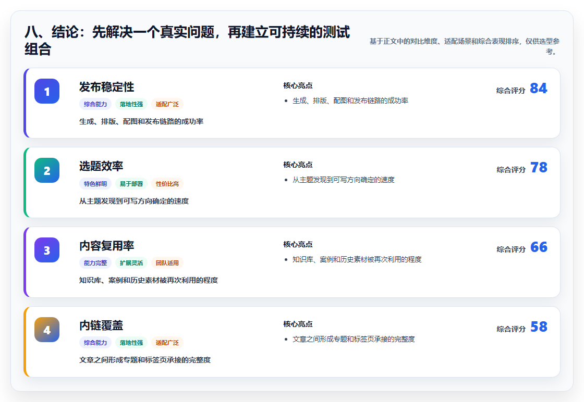Click the rank 1 number badge
584x402 pixels.
(x=47, y=91)
